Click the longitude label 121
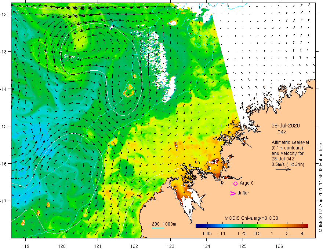This screenshot has height=249, width=323. (98, 246)
